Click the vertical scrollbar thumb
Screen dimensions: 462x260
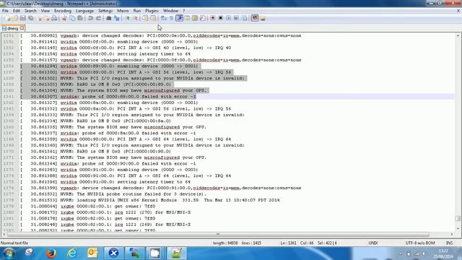tap(458, 218)
